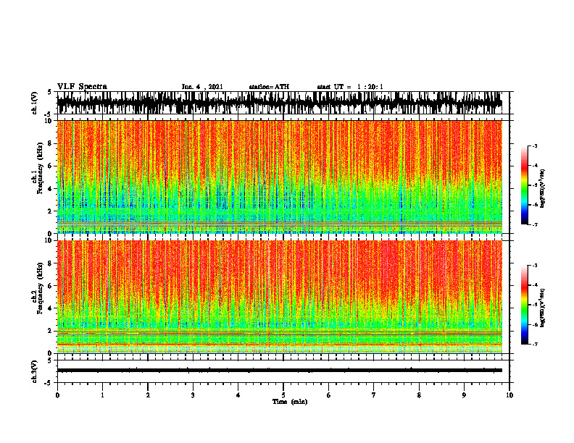
Task: Click the '-7' label on ch.2 color bar
Action: [534, 344]
